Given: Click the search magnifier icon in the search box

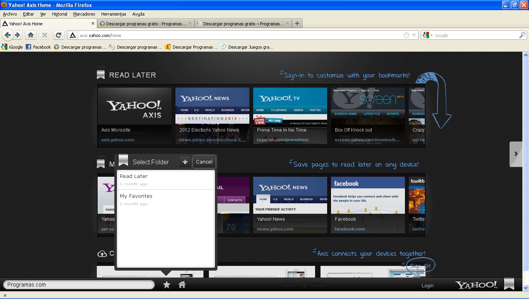Looking at the screenshot, I should tap(522, 35).
